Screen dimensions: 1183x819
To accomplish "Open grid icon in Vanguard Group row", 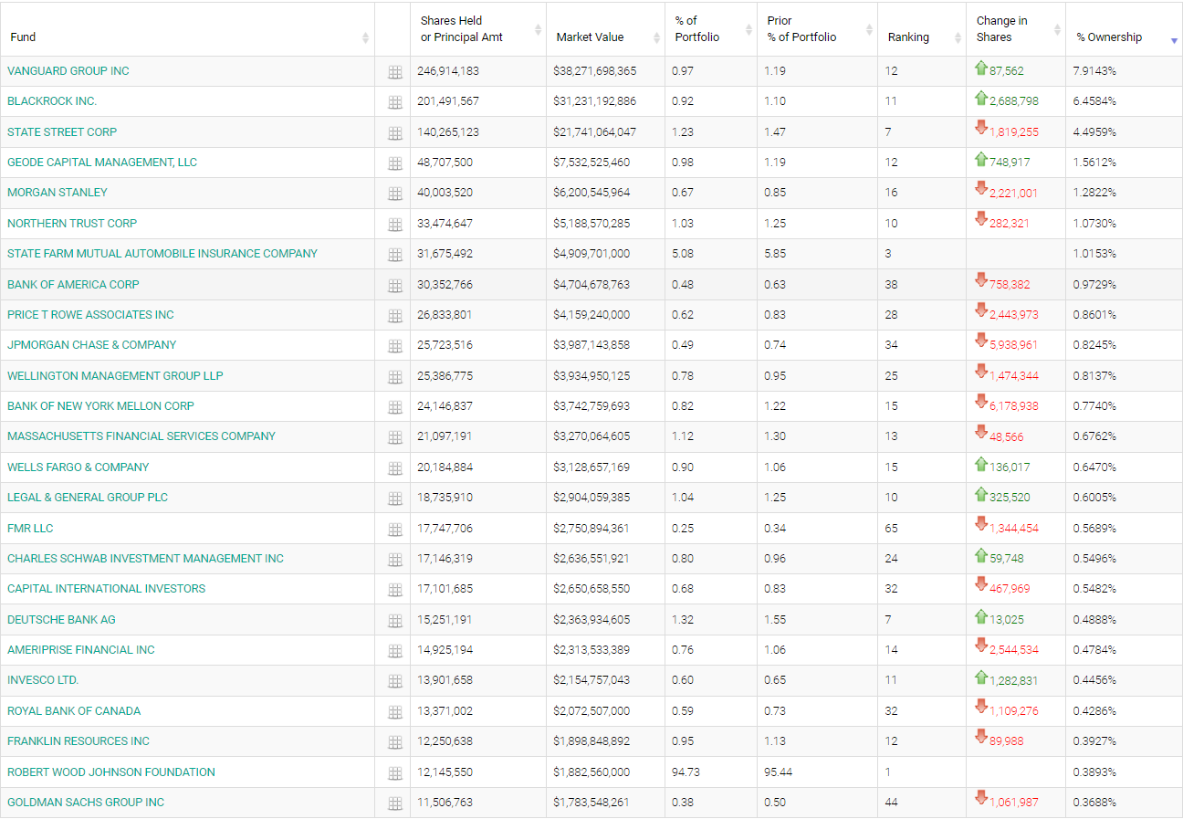I will (x=395, y=72).
